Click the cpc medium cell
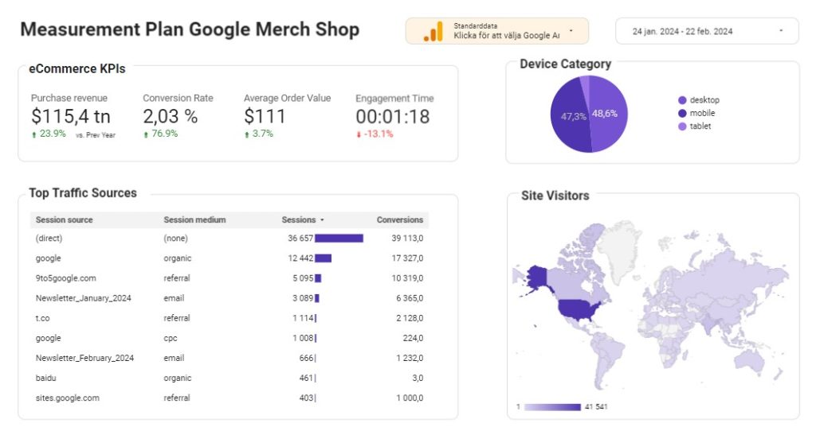Screen dimensions: 816x427 click(x=171, y=338)
